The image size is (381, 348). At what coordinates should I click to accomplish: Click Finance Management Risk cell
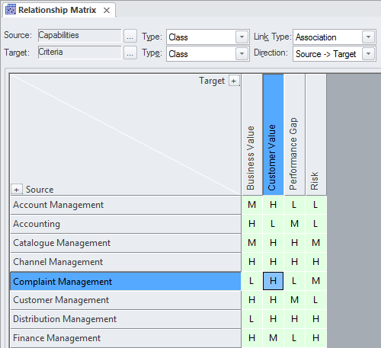(315, 338)
